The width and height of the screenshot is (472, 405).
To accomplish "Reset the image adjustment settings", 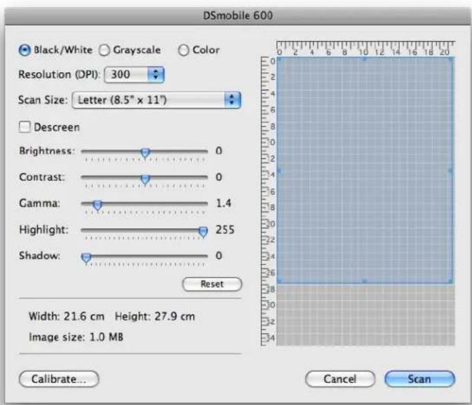I will coord(212,284).
